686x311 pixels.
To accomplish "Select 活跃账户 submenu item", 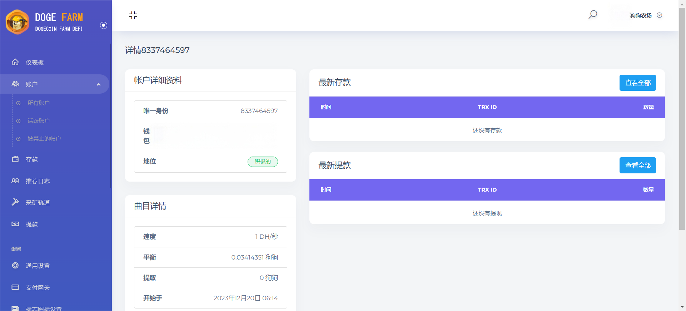I will 39,121.
